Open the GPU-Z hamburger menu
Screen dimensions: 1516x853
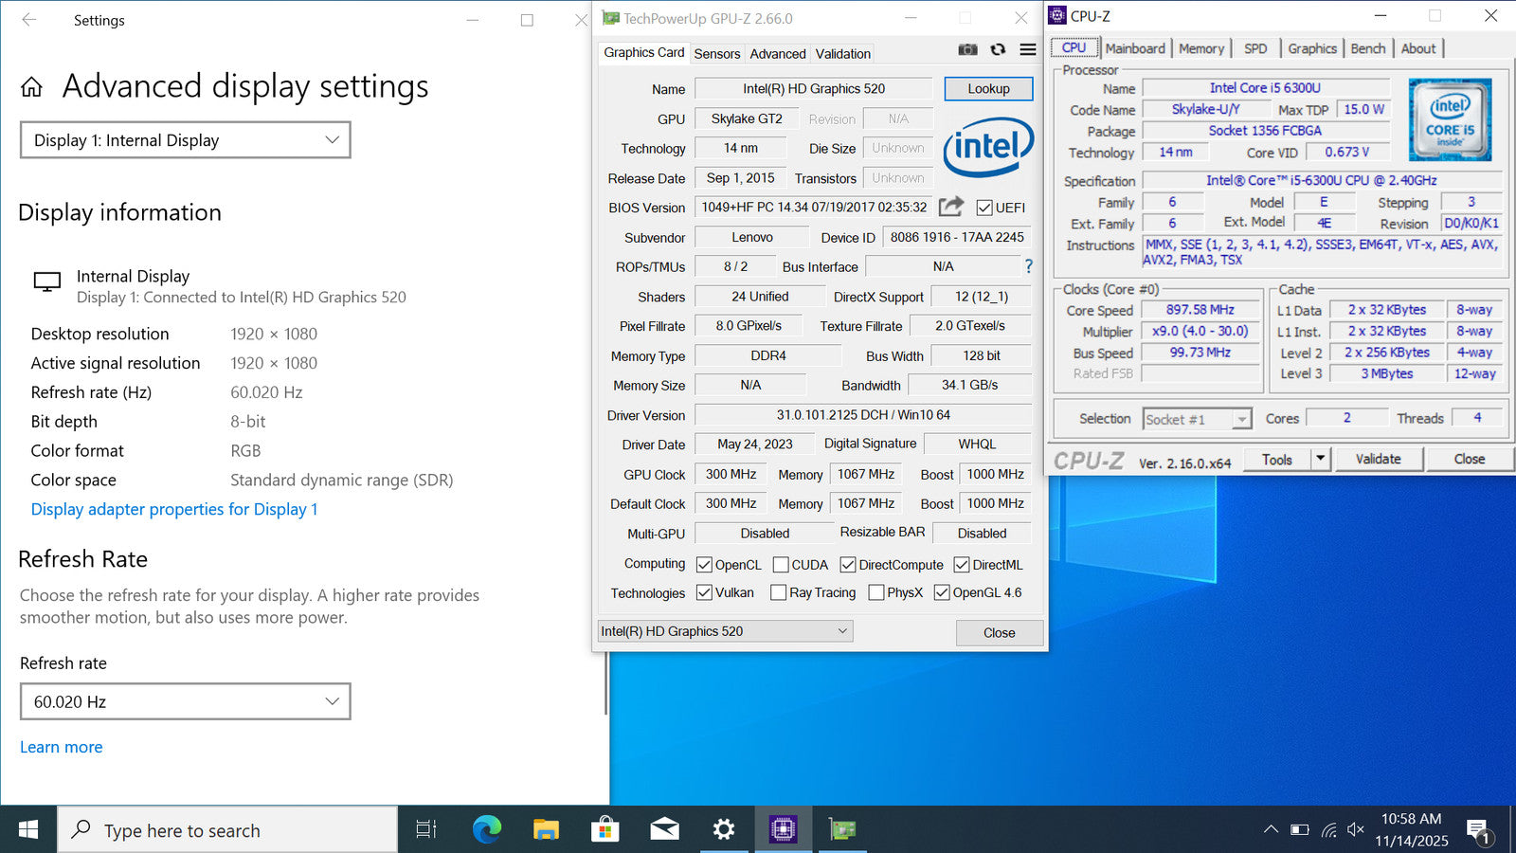pyautogui.click(x=1028, y=50)
